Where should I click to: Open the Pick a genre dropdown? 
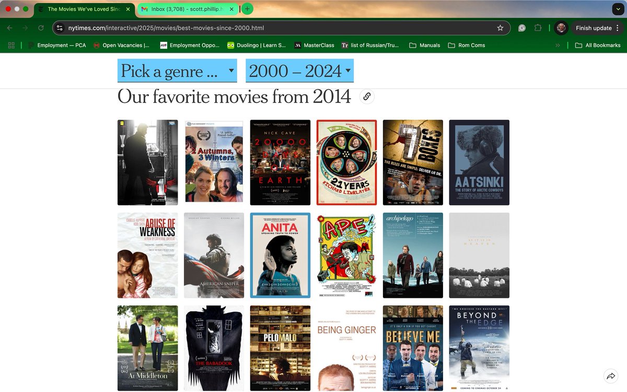[x=177, y=71]
